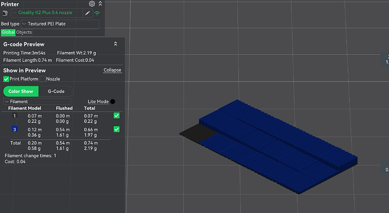Click the green Wi-Fi connection icon
Screen dimensions: 389x213
coord(97,13)
